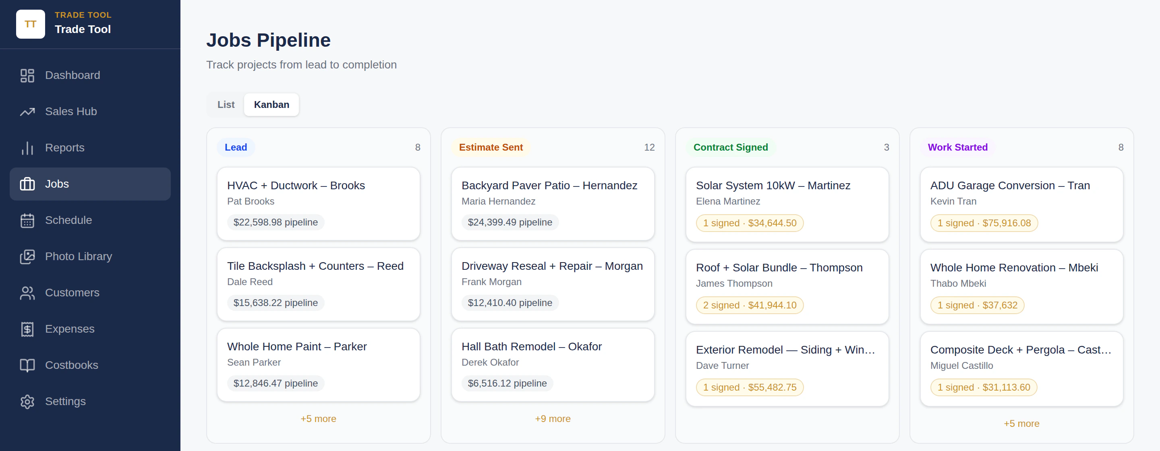Open Tile Backsplash + Counters – Reed card
The width and height of the screenshot is (1160, 451).
[318, 284]
